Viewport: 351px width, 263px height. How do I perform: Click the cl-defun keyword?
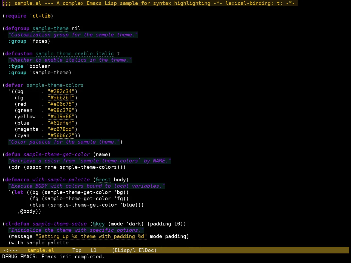coord(17,224)
